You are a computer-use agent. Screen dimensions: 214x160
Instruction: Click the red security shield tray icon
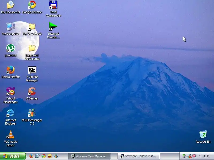[194, 156]
